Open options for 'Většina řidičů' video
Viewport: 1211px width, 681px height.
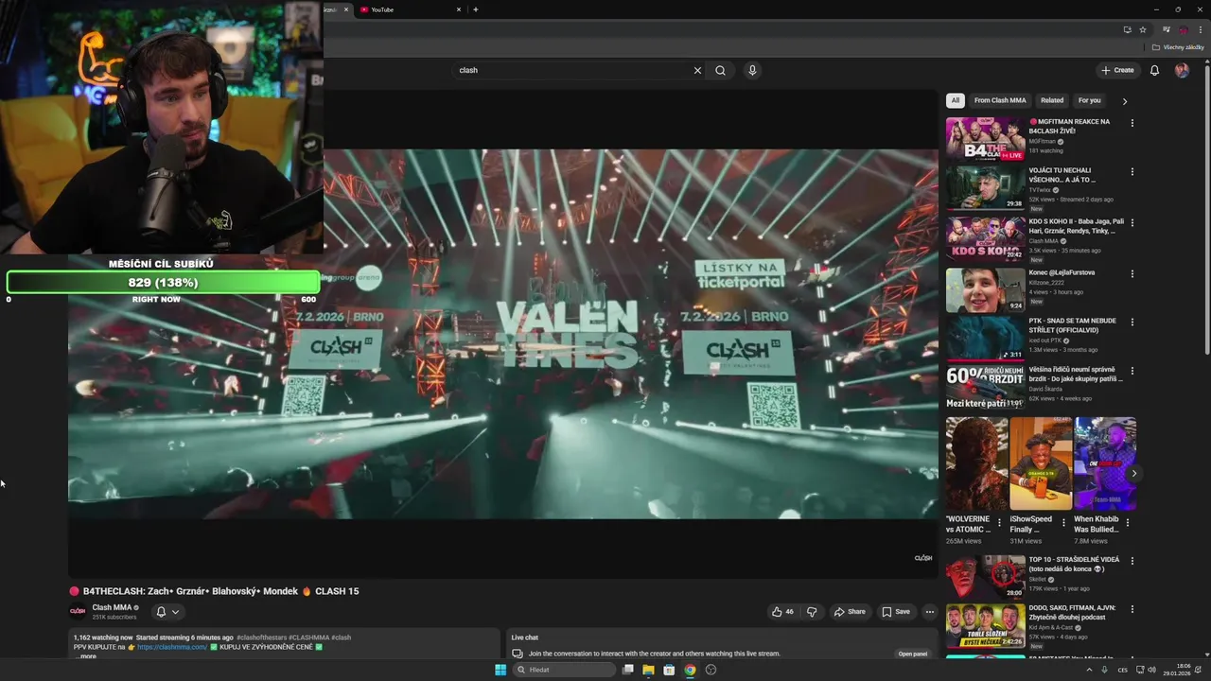(x=1132, y=371)
